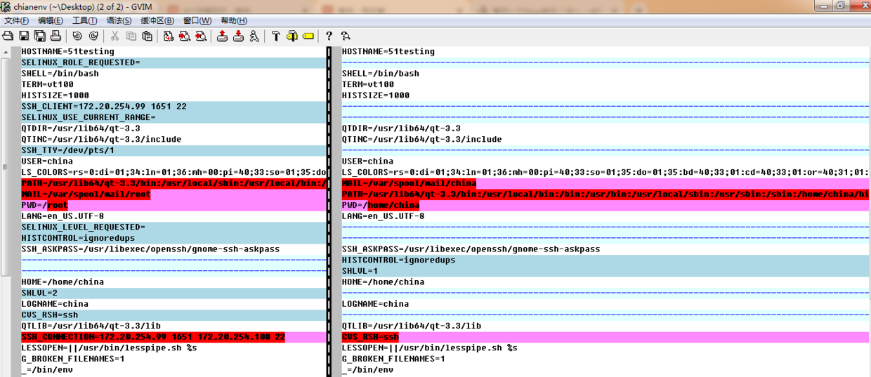
Task: Click the Cut scissors icon
Action: pyautogui.click(x=114, y=36)
